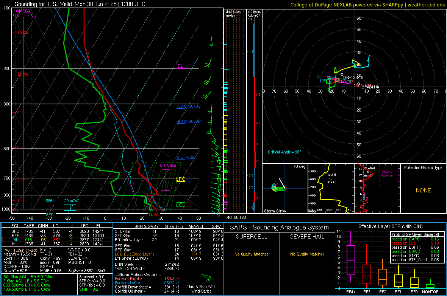Click 'based on CAPE: 0.16' line
Image resolution: width=447 pixels, height=296 pixels.
pyautogui.click(x=415, y=239)
